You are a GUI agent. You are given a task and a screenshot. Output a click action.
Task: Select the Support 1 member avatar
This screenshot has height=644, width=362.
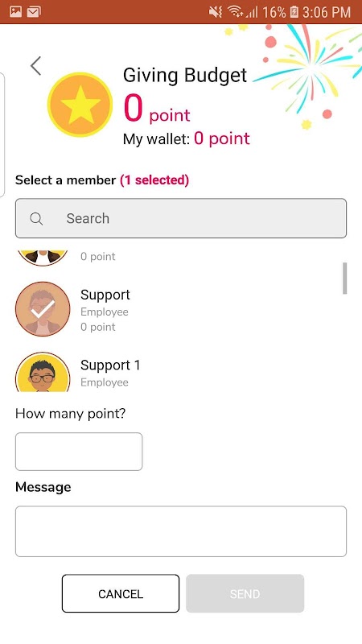43,372
